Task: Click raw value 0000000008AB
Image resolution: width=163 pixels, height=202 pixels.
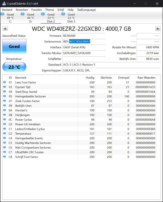Action: pyautogui.click(x=145, y=120)
